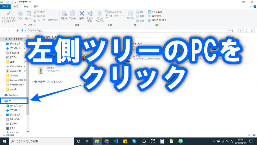Click the rename (名前の変更) icon
The width and height of the screenshot is (257, 145).
90,15
